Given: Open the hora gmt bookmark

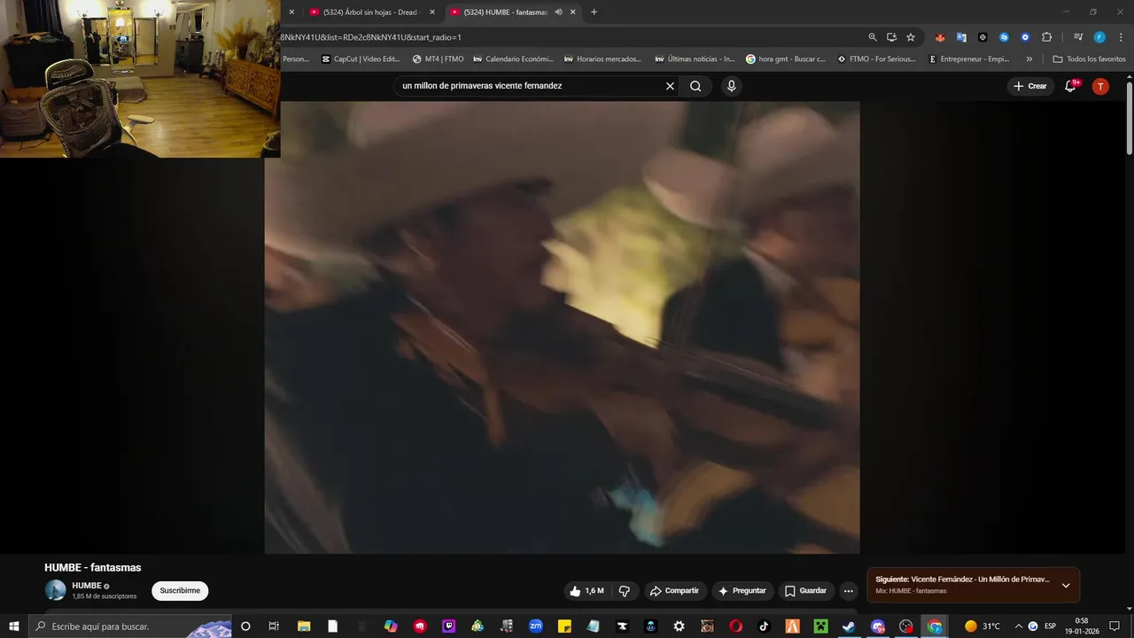Looking at the screenshot, I should coord(786,59).
